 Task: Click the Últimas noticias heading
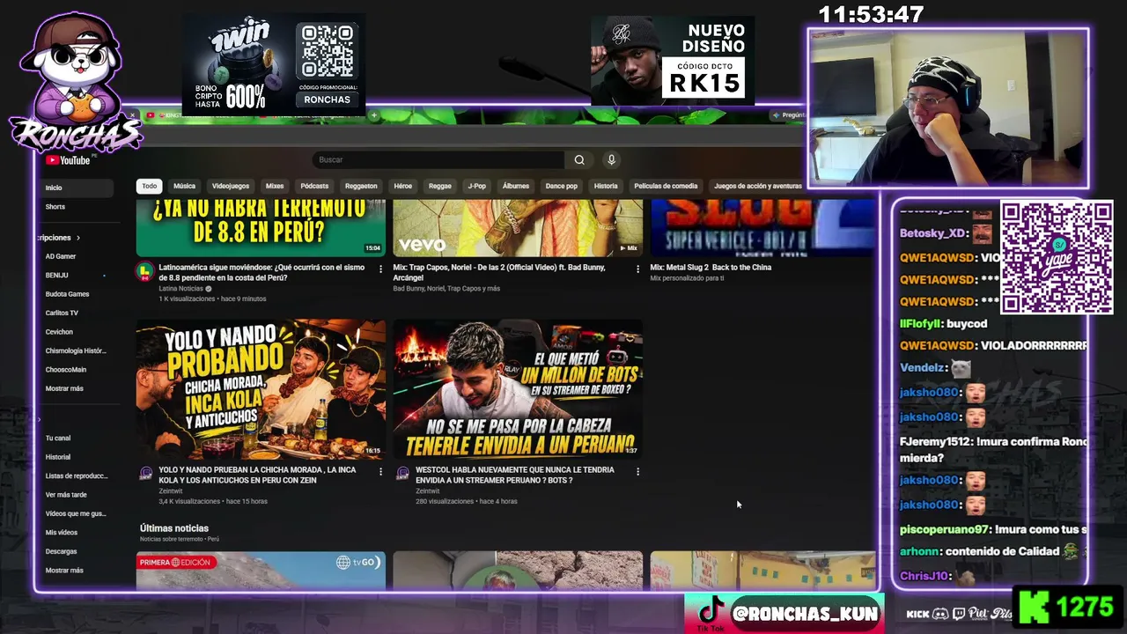[x=174, y=528]
